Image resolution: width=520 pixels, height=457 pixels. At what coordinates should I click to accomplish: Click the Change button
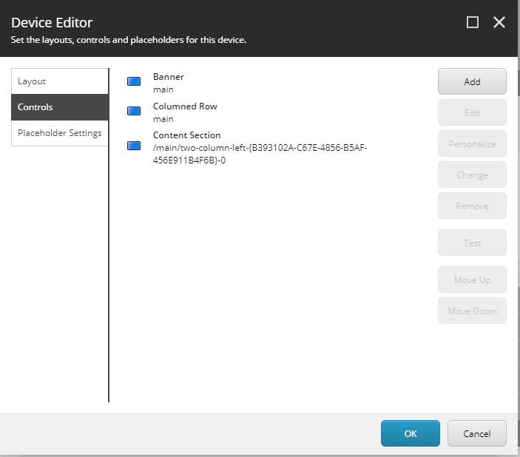(x=472, y=175)
